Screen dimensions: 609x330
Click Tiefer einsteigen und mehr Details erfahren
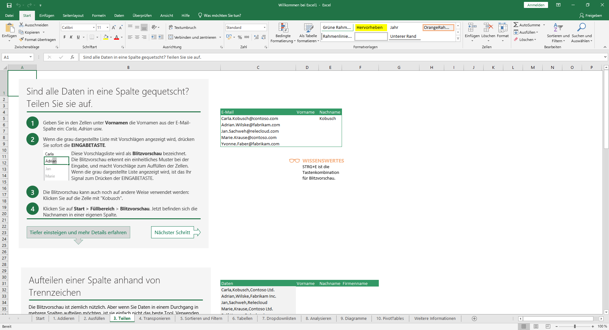click(78, 232)
